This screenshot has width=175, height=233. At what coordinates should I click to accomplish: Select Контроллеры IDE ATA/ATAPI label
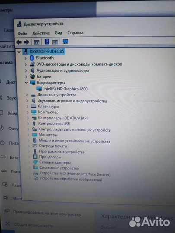pyautogui.click(x=63, y=118)
